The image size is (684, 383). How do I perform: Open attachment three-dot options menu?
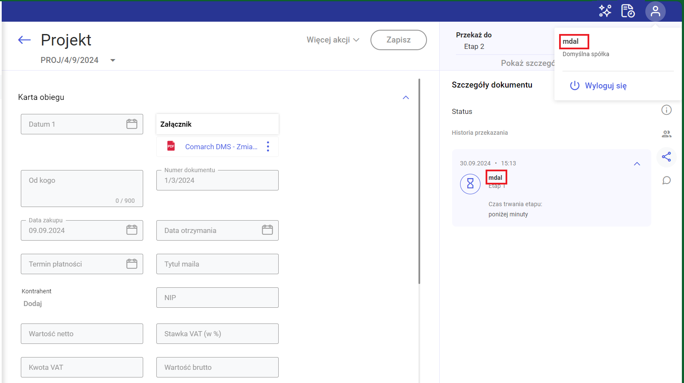[x=268, y=147]
